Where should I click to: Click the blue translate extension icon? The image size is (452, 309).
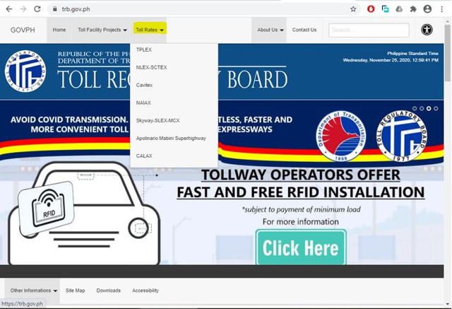click(x=385, y=9)
